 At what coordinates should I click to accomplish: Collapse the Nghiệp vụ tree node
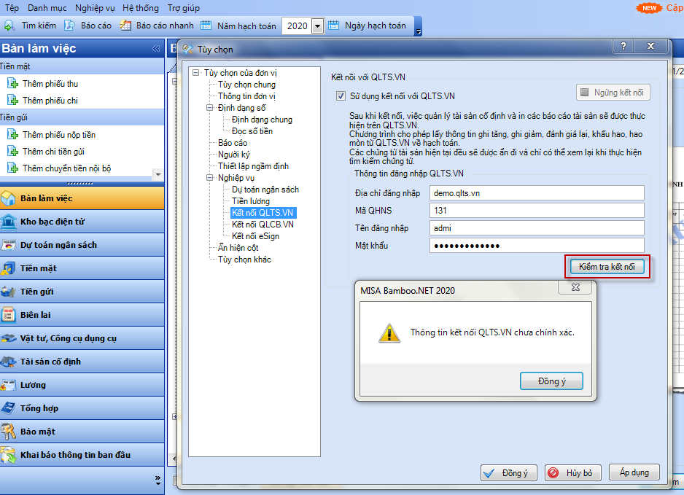pyautogui.click(x=210, y=178)
